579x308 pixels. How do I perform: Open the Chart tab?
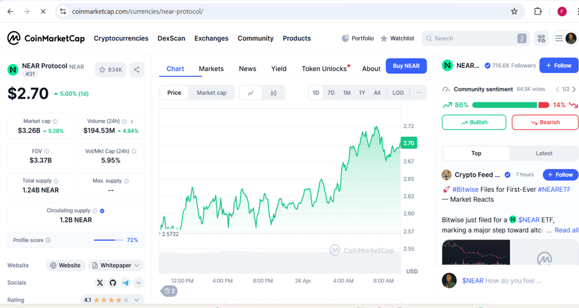point(175,69)
